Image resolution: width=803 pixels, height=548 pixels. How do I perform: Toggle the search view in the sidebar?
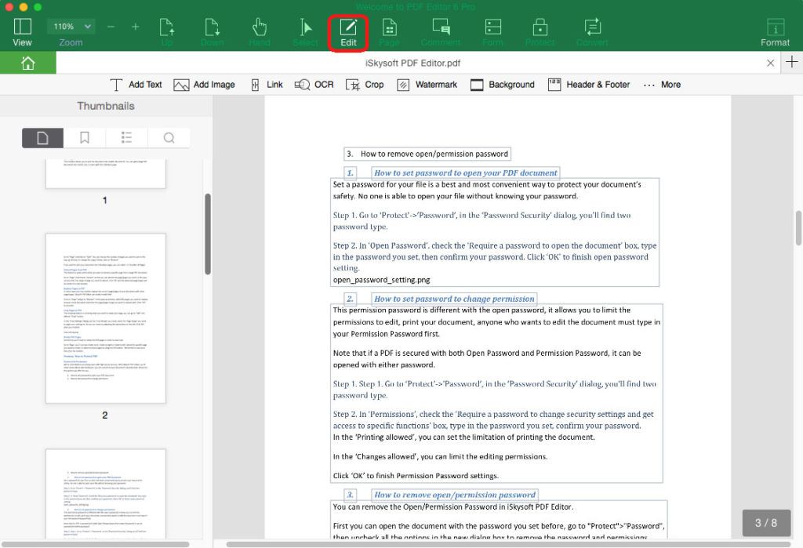[x=169, y=137]
